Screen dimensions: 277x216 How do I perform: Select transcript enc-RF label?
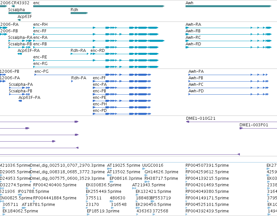click(x=40, y=31)
